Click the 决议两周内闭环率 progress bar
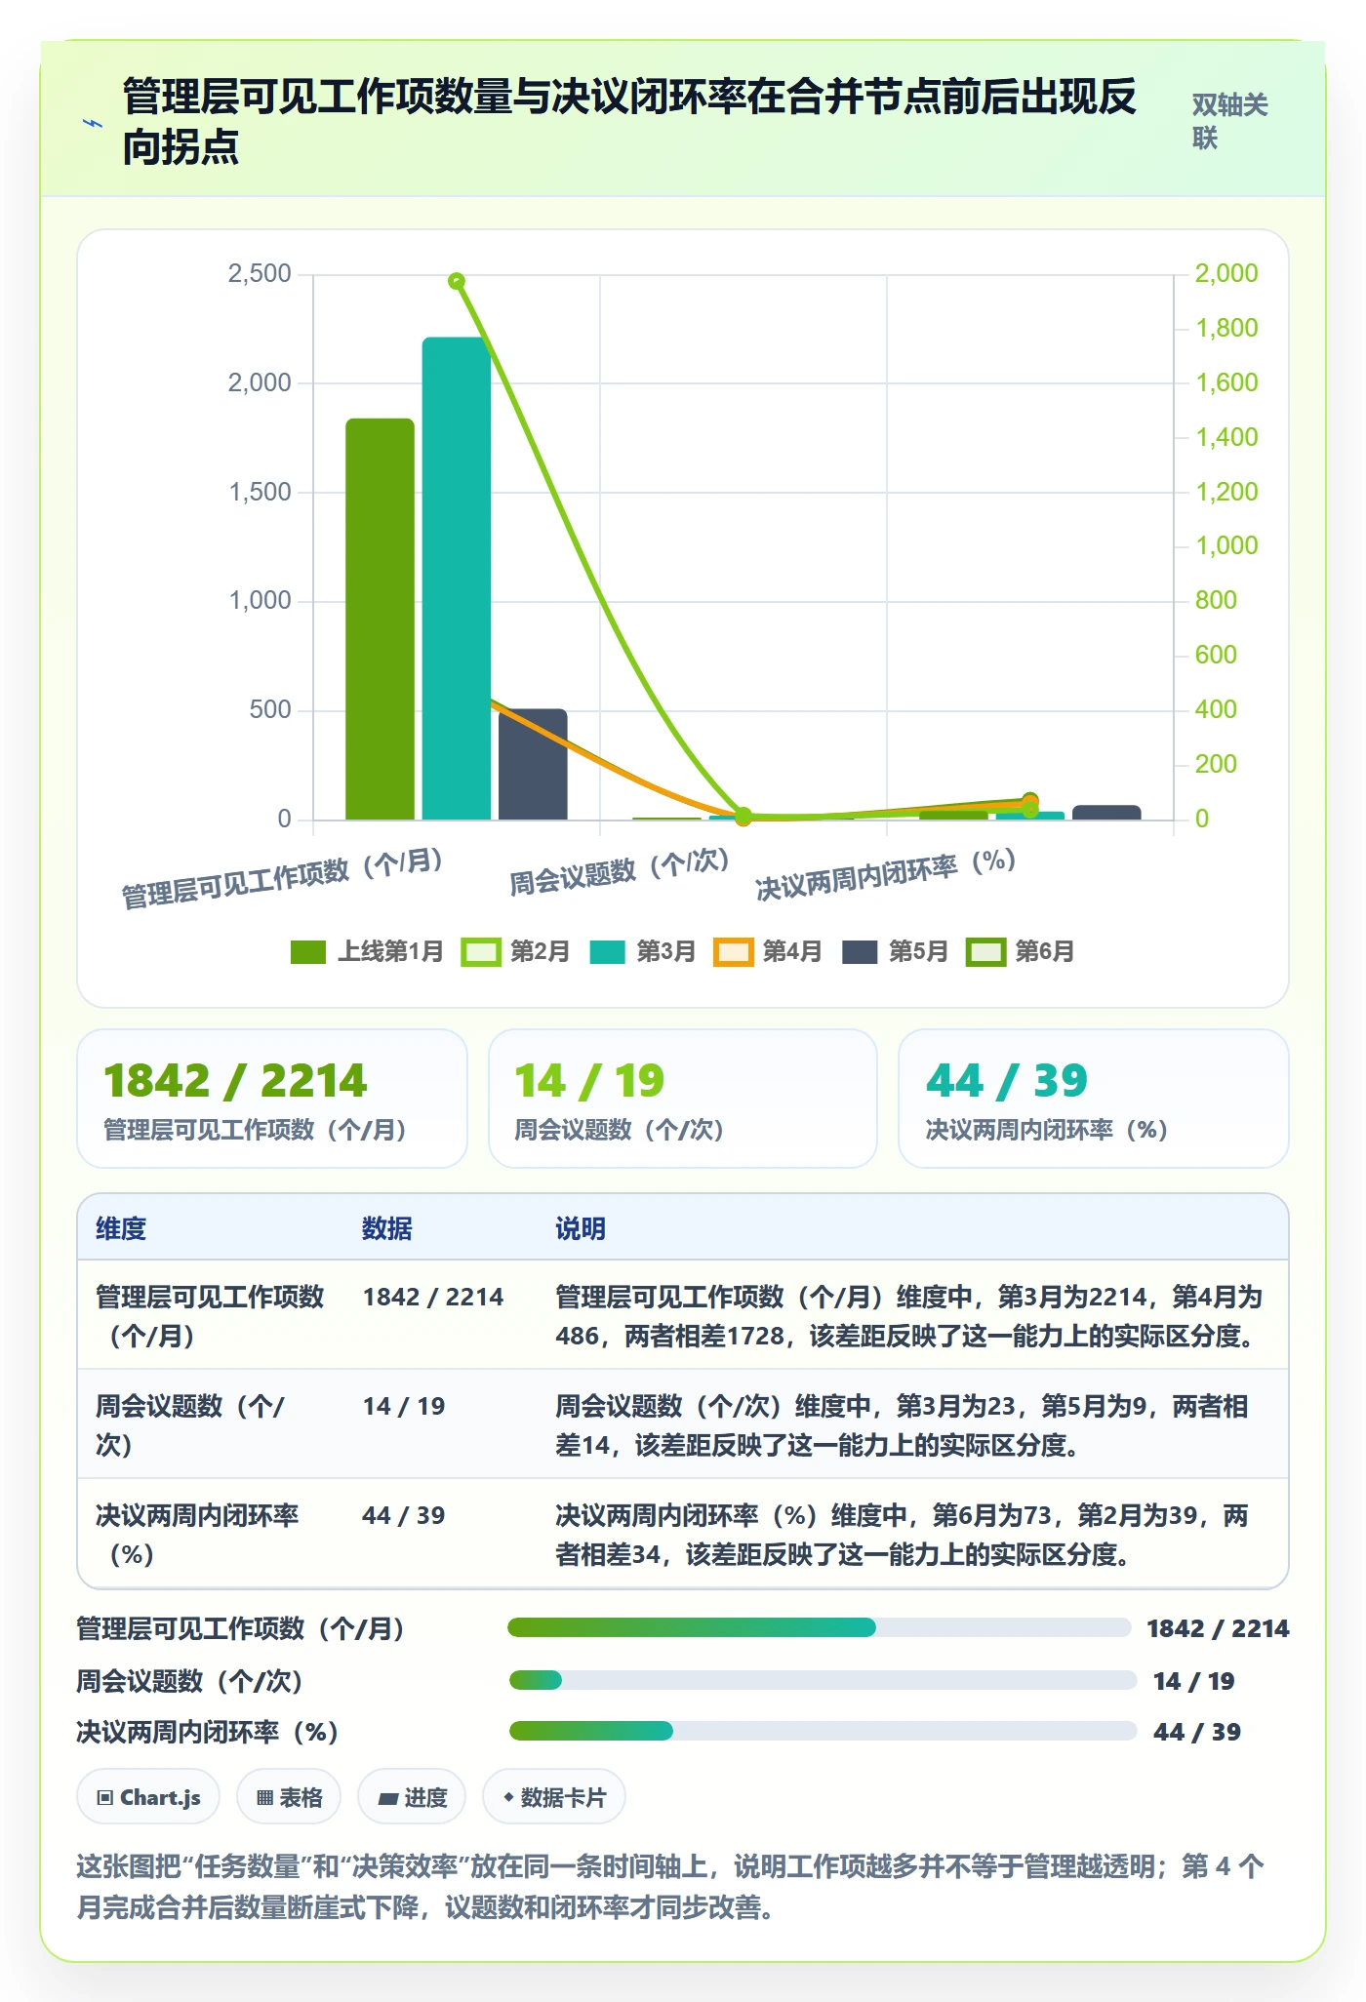The height and width of the screenshot is (2002, 1366). tap(823, 1731)
